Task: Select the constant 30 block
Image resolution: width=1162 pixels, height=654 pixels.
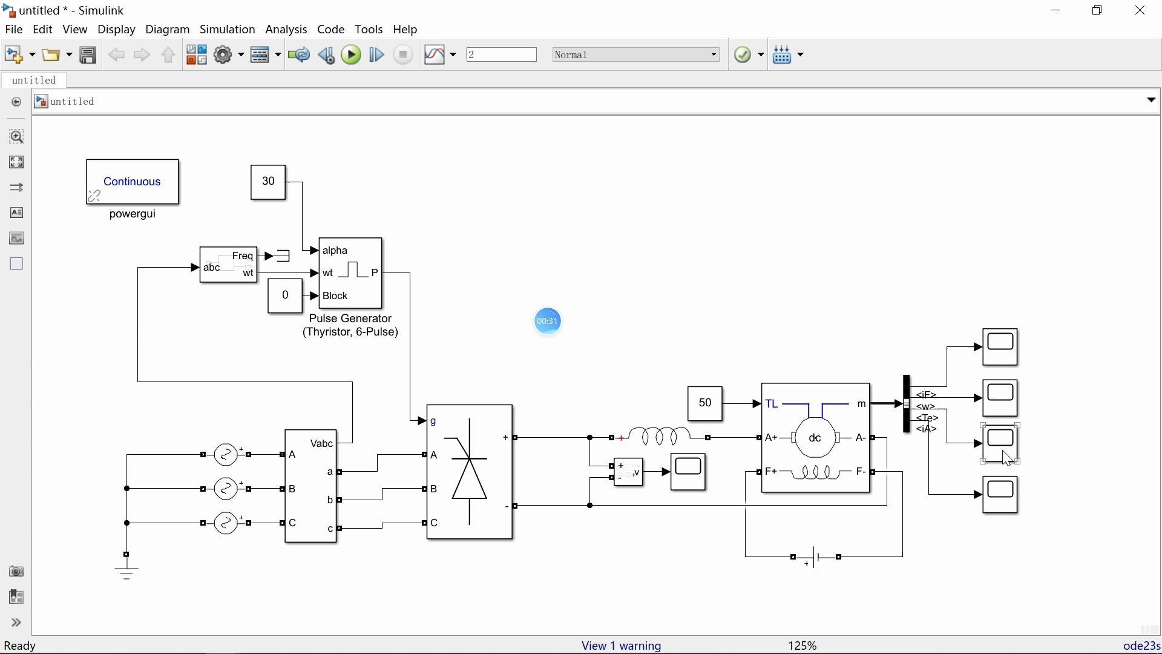Action: 268,182
